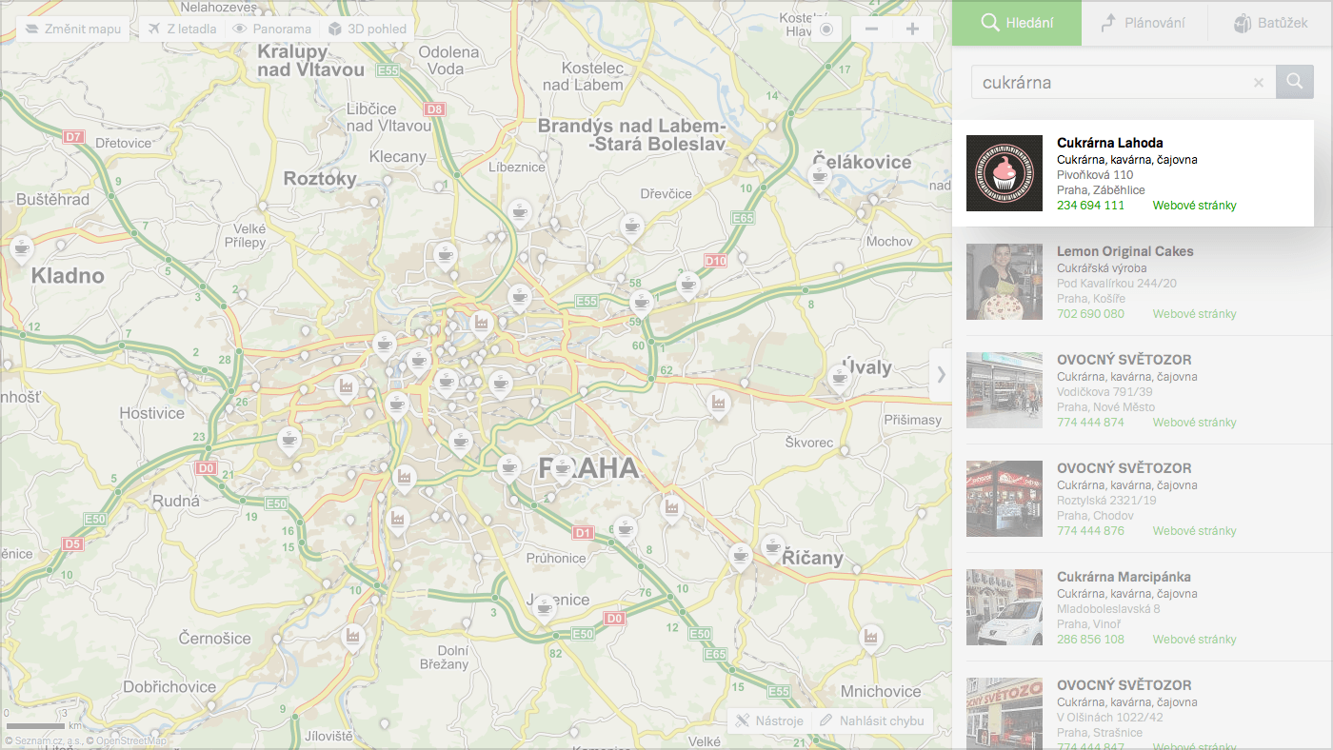Click café marker near Kladno
This screenshot has width=1333, height=750.
point(21,250)
